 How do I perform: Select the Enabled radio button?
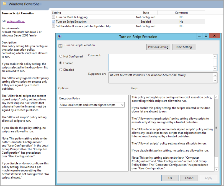pos(61,63)
